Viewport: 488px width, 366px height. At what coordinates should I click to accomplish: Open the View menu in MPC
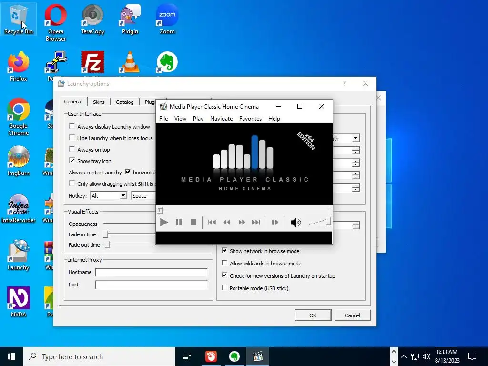pyautogui.click(x=180, y=119)
